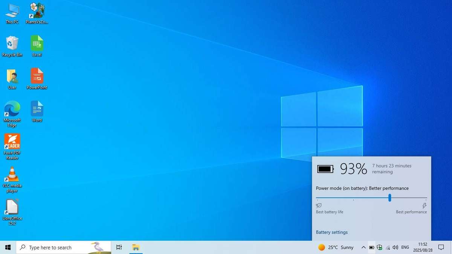Image resolution: width=452 pixels, height=254 pixels.
Task: Open Word from the desktop
Action: click(37, 108)
